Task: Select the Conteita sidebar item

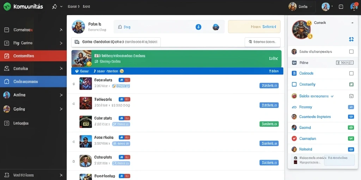Action: click(x=20, y=69)
